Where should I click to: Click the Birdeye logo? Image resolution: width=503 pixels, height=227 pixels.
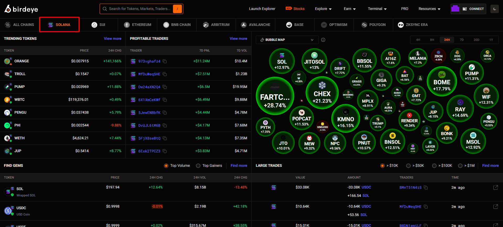point(21,9)
